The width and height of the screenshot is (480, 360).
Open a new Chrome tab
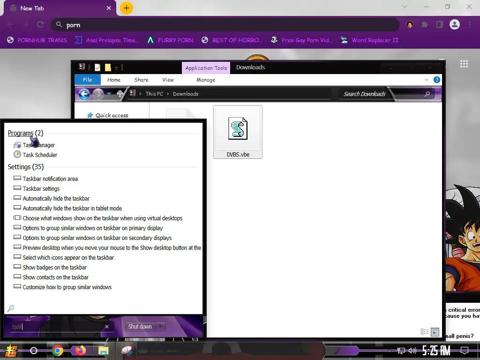click(x=127, y=8)
